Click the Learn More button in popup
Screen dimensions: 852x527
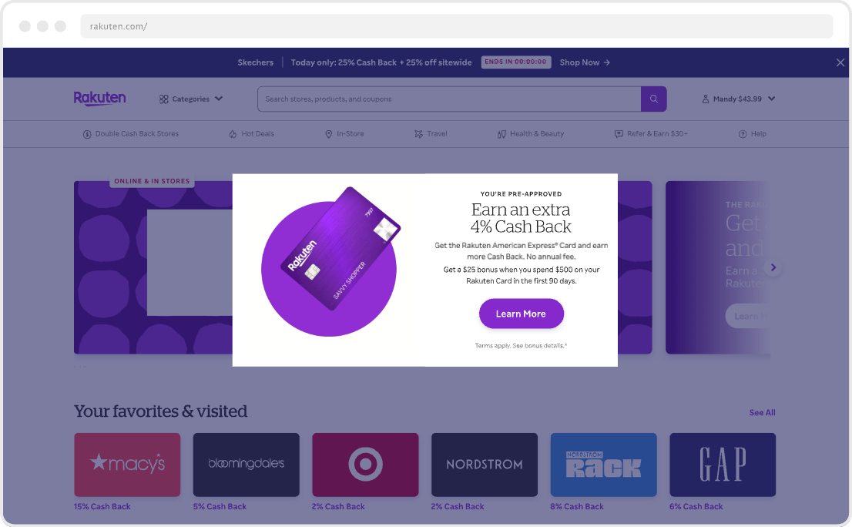click(x=521, y=314)
